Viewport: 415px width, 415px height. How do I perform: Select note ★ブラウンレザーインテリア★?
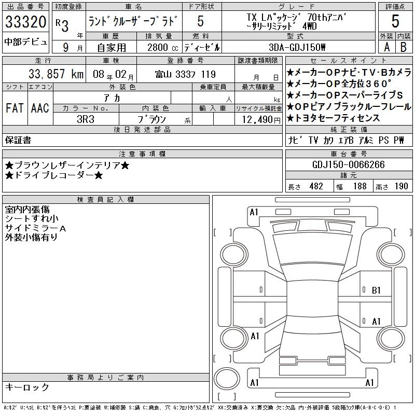coord(67,165)
